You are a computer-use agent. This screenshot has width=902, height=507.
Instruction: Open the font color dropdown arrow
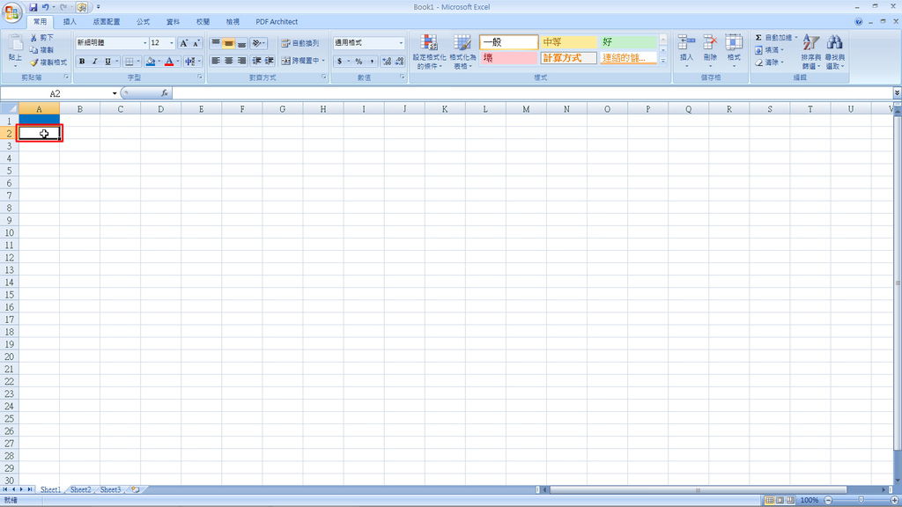coord(178,61)
